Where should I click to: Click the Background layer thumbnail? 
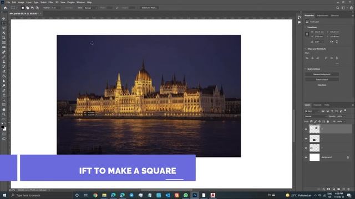tap(315, 157)
